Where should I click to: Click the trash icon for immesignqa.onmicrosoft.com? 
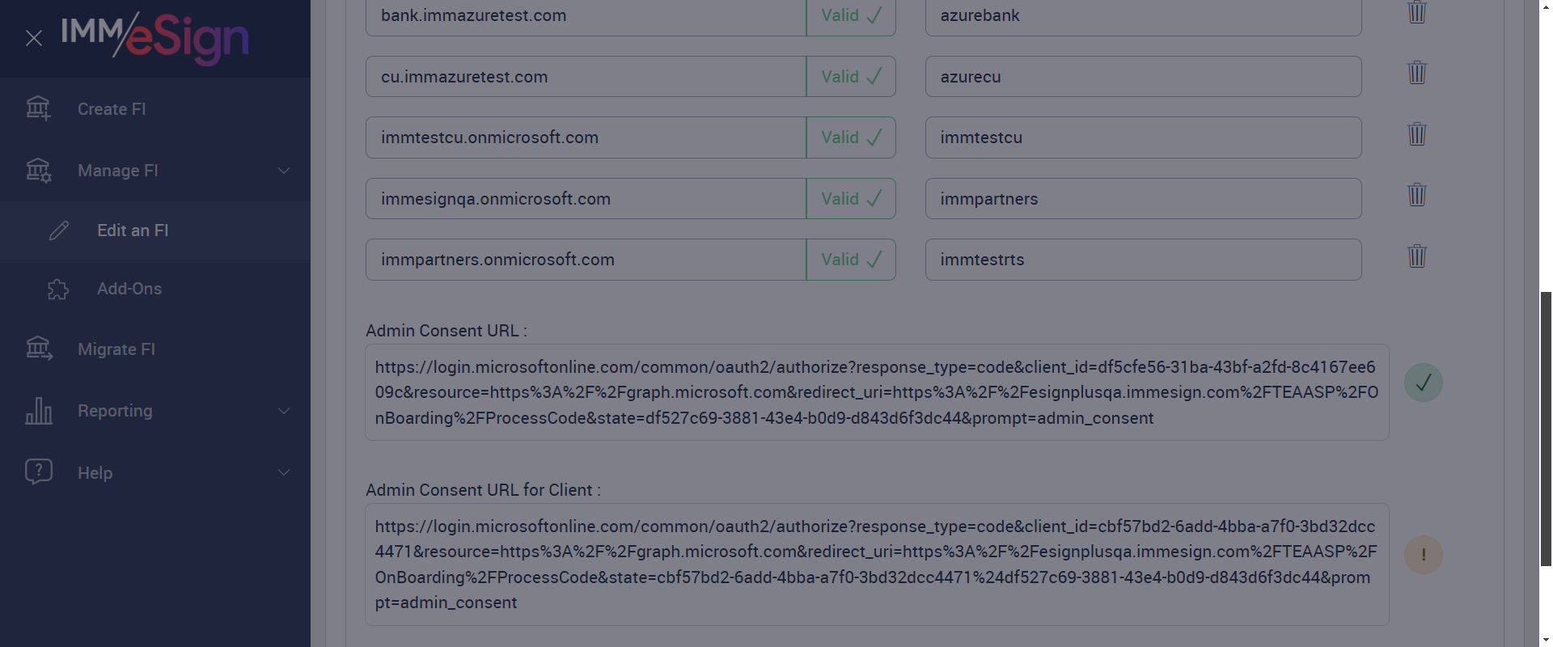point(1416,195)
